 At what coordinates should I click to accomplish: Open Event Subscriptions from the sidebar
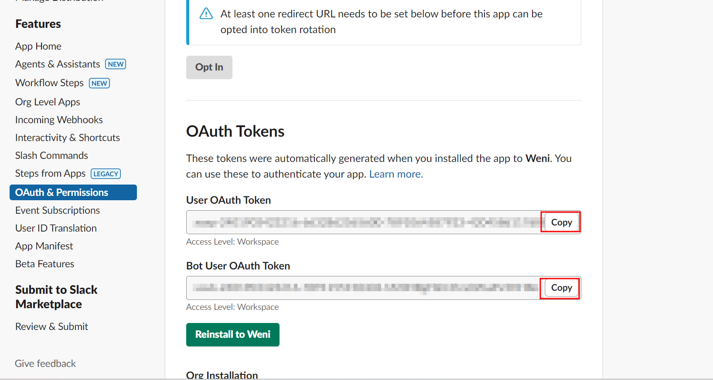coord(57,210)
